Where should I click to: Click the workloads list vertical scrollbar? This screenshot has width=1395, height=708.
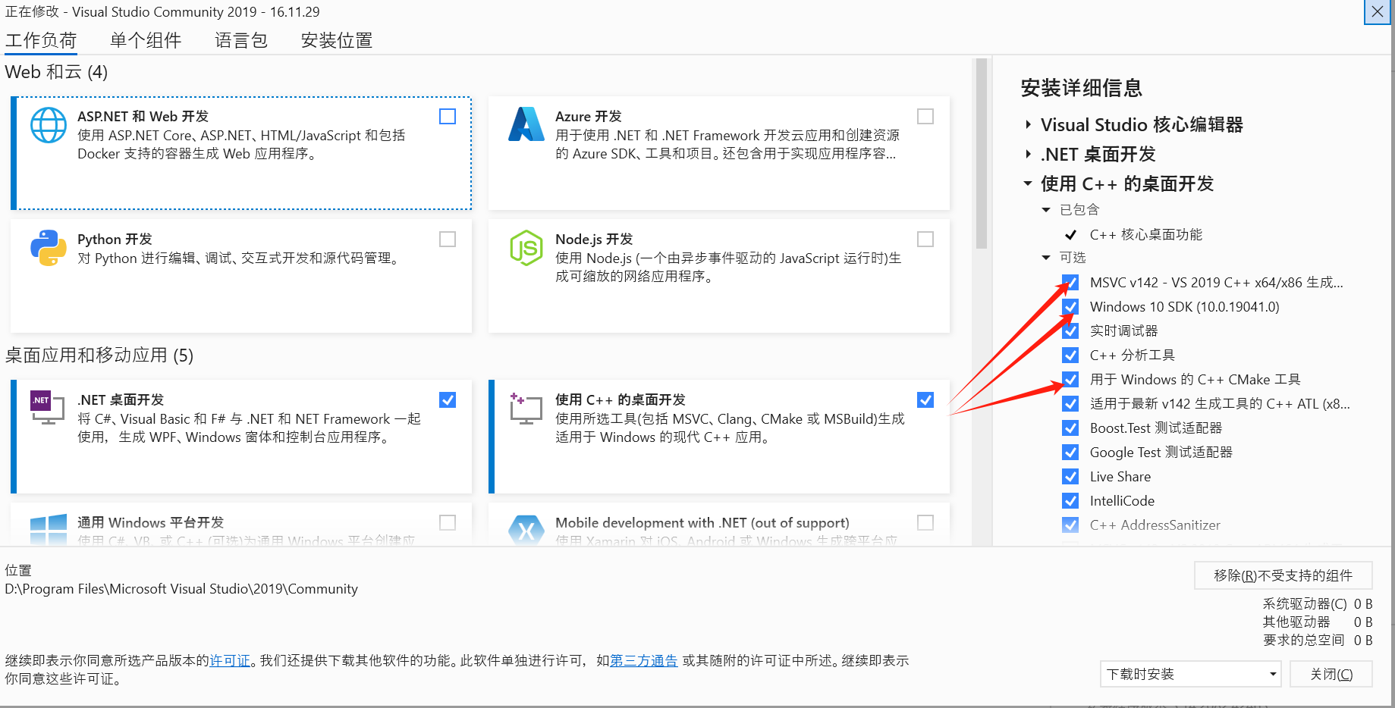(x=981, y=154)
